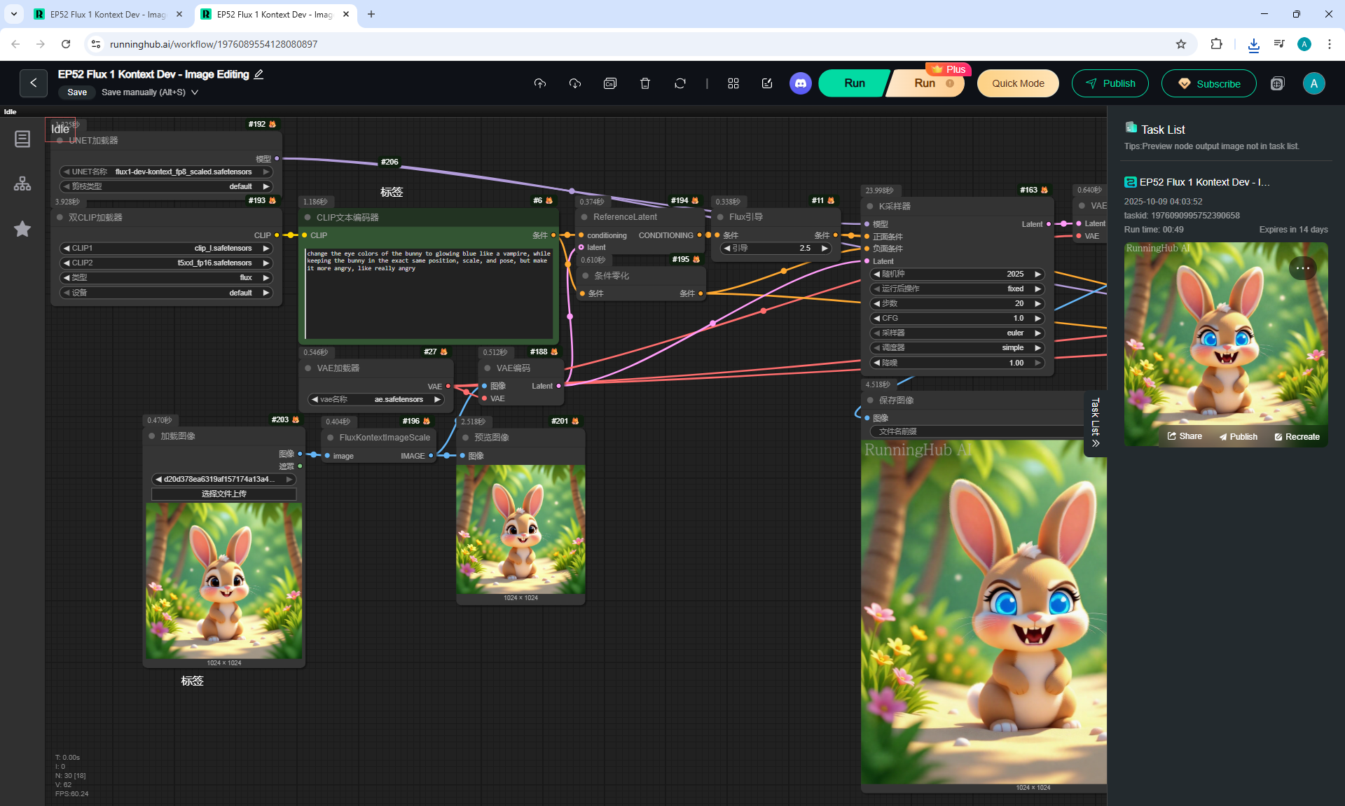Viewport: 1345px width, 806px height.
Task: Click the upload workflow cloud icon
Action: pyautogui.click(x=539, y=83)
